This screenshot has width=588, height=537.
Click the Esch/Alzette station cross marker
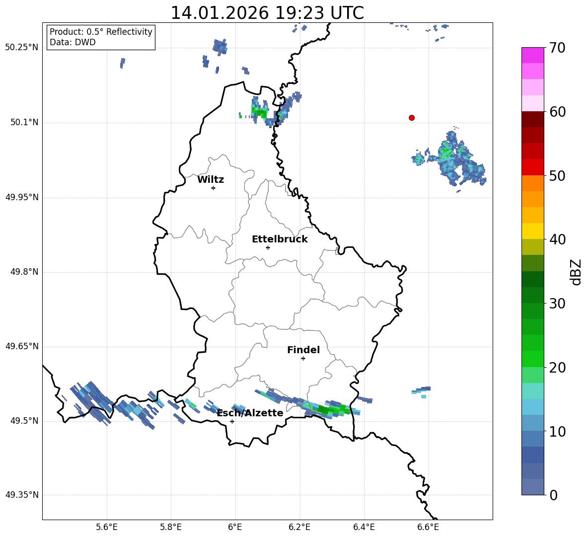click(232, 421)
